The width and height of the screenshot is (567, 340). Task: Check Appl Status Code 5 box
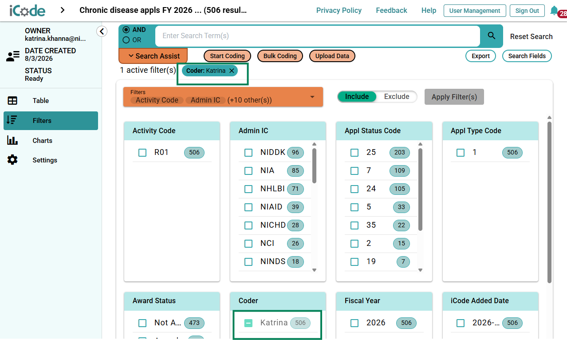click(x=354, y=207)
